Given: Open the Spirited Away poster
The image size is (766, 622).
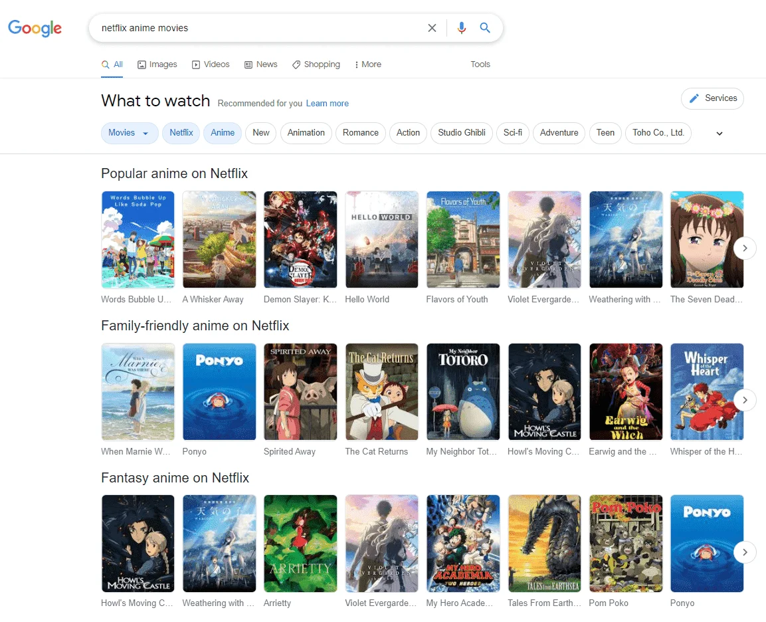Looking at the screenshot, I should [x=300, y=392].
